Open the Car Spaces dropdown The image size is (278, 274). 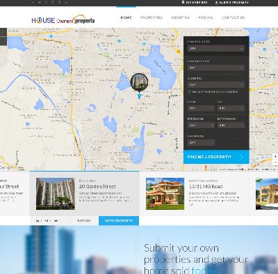(201, 142)
